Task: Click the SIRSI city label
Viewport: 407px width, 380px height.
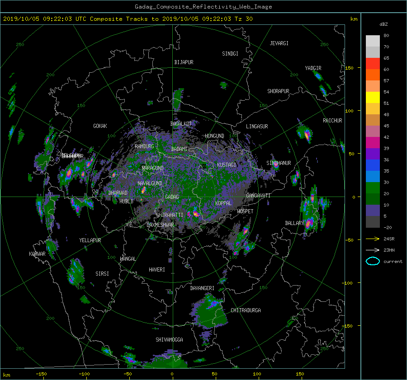Action: (x=102, y=274)
